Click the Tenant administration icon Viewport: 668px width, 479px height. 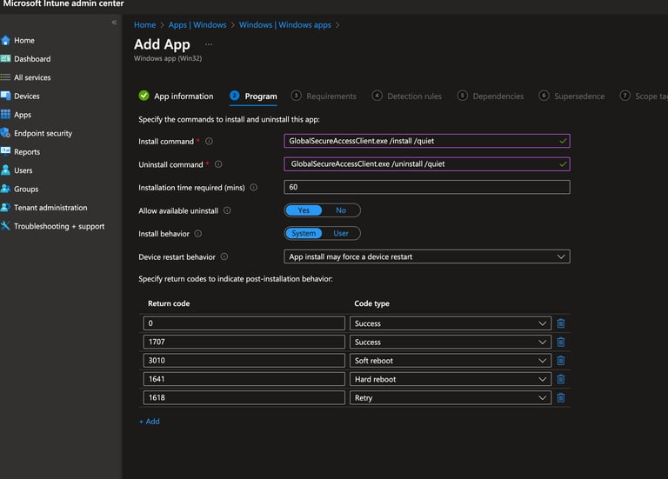point(5,208)
